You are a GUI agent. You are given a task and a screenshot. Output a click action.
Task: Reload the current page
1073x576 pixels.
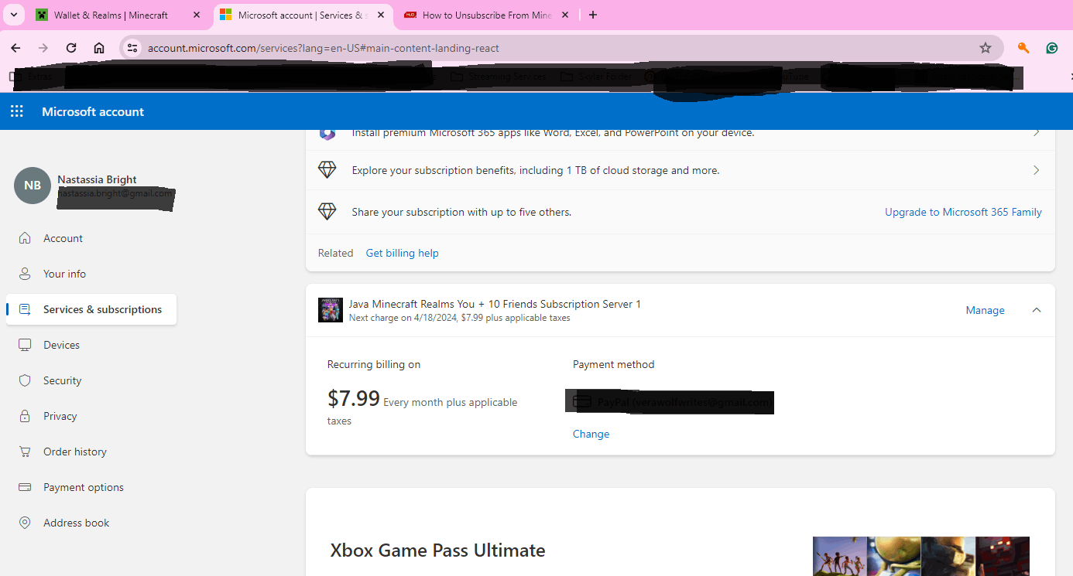pyautogui.click(x=71, y=48)
